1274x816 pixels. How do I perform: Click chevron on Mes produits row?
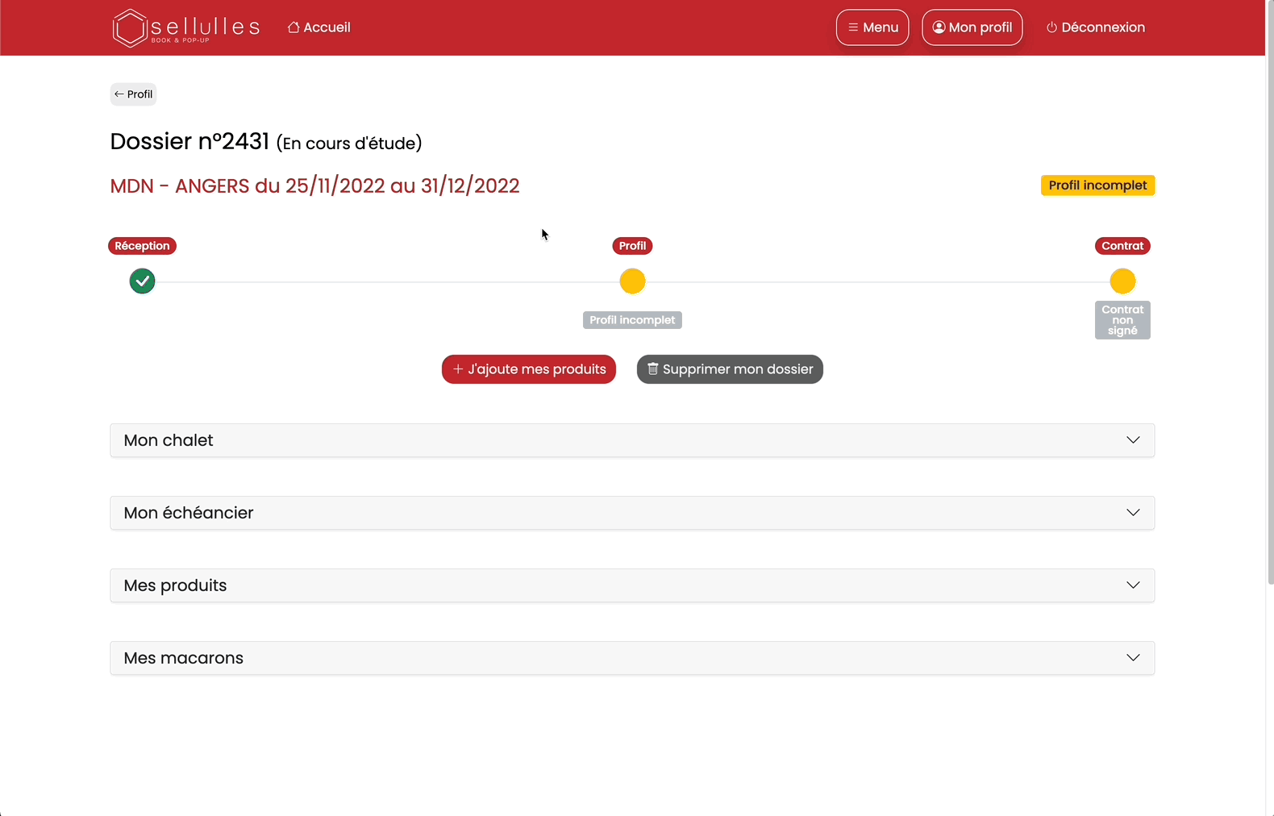[x=1133, y=585]
